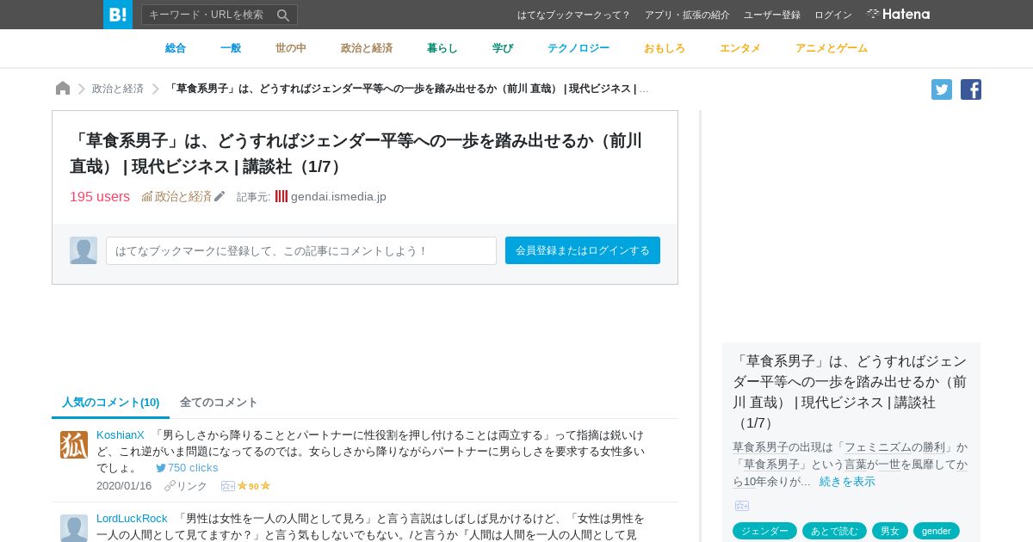Image resolution: width=1033 pixels, height=542 pixels.
Task: Open アプリ・拡張の紹介 link
Action: click(x=687, y=15)
